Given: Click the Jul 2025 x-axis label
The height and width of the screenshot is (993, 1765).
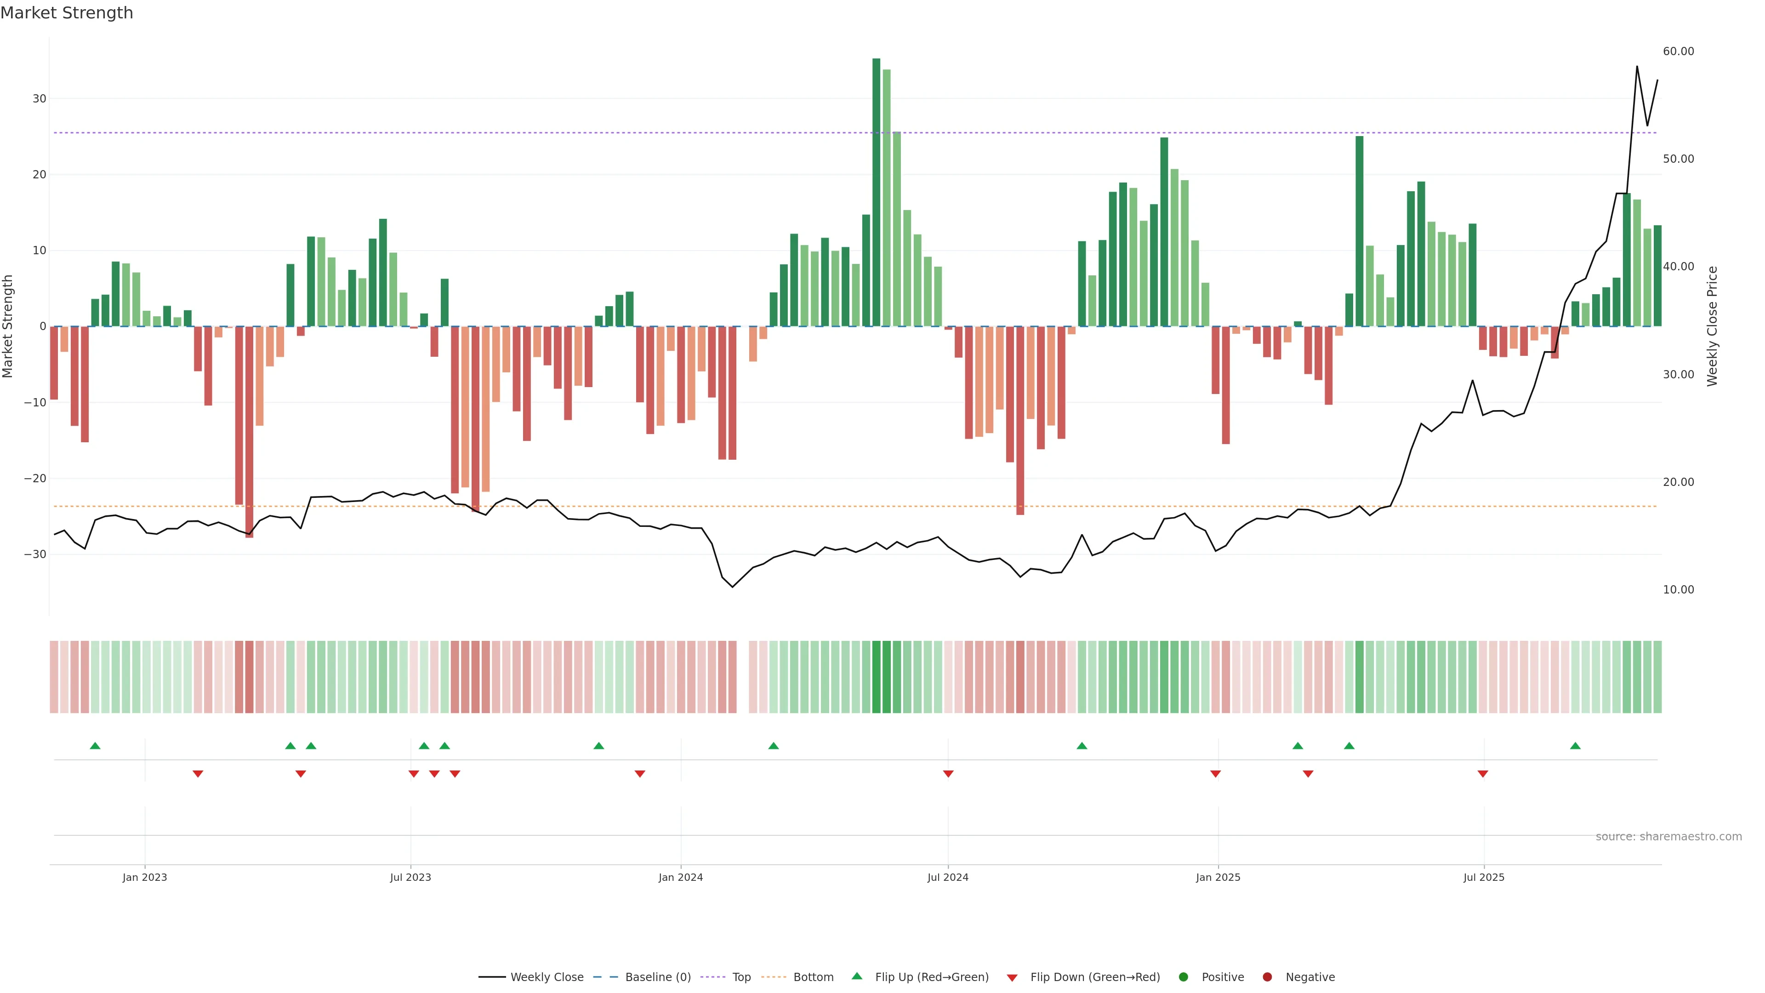Looking at the screenshot, I should (1483, 877).
